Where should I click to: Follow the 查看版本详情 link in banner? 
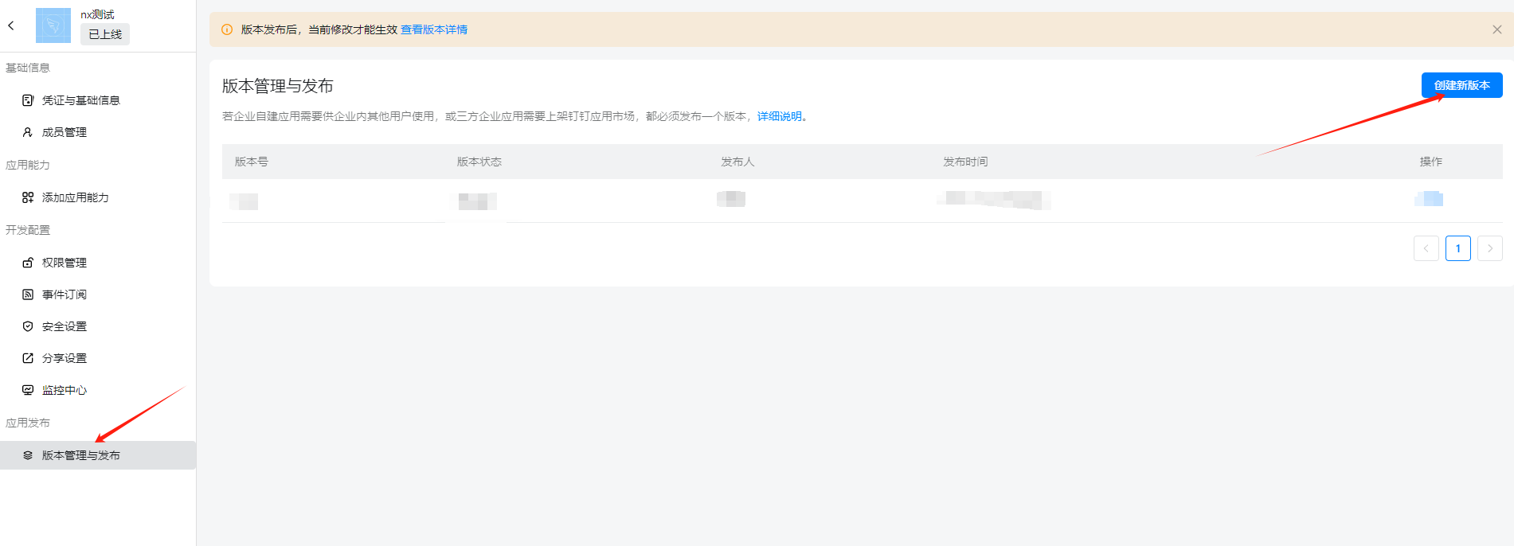[x=434, y=29]
